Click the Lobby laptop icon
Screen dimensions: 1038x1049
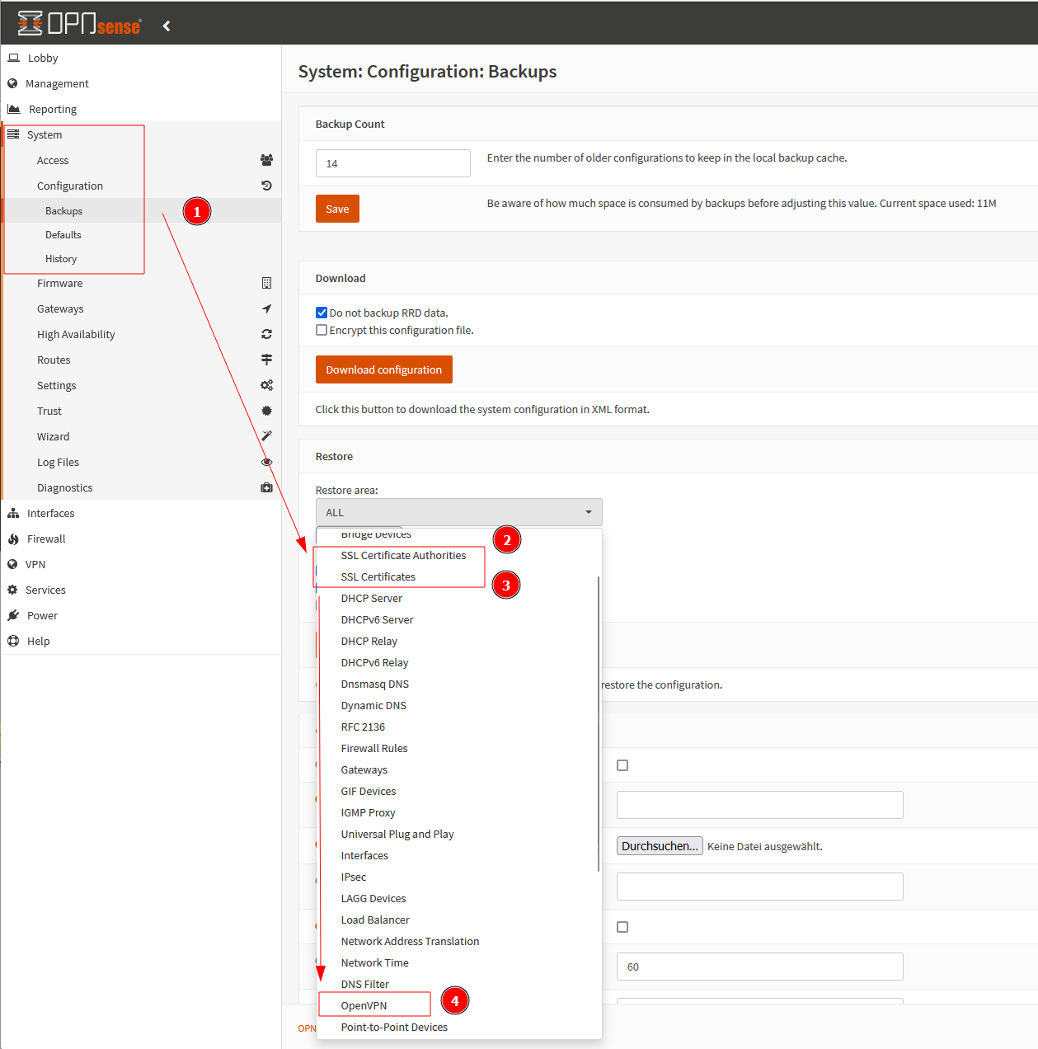click(13, 58)
